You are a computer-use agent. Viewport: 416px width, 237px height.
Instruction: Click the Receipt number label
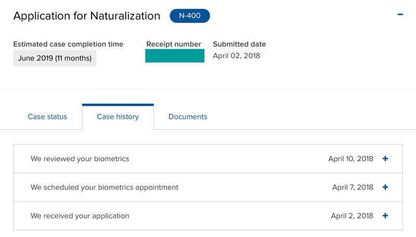point(174,44)
